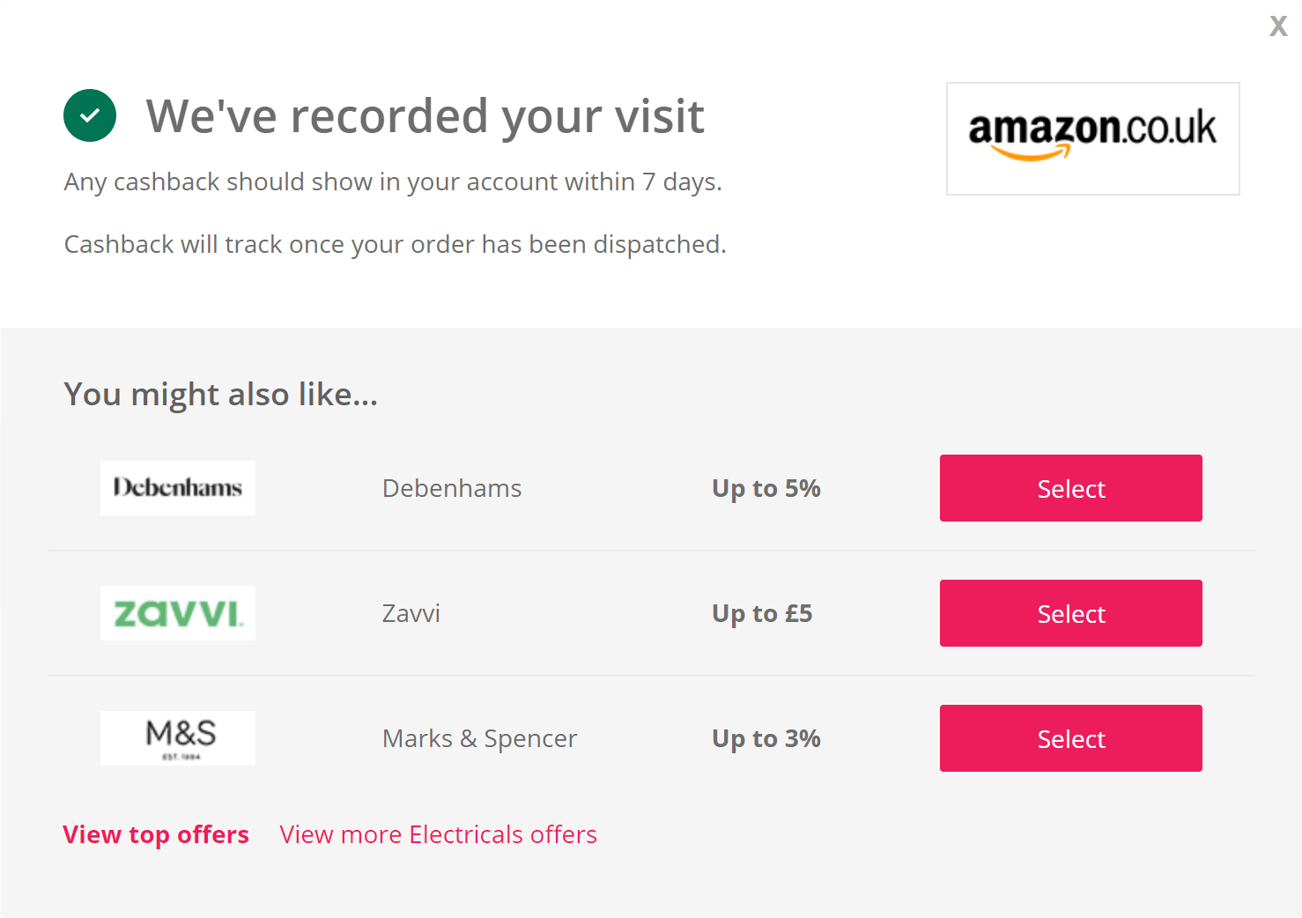Open View top offers
This screenshot has width=1302, height=918.
coord(156,834)
